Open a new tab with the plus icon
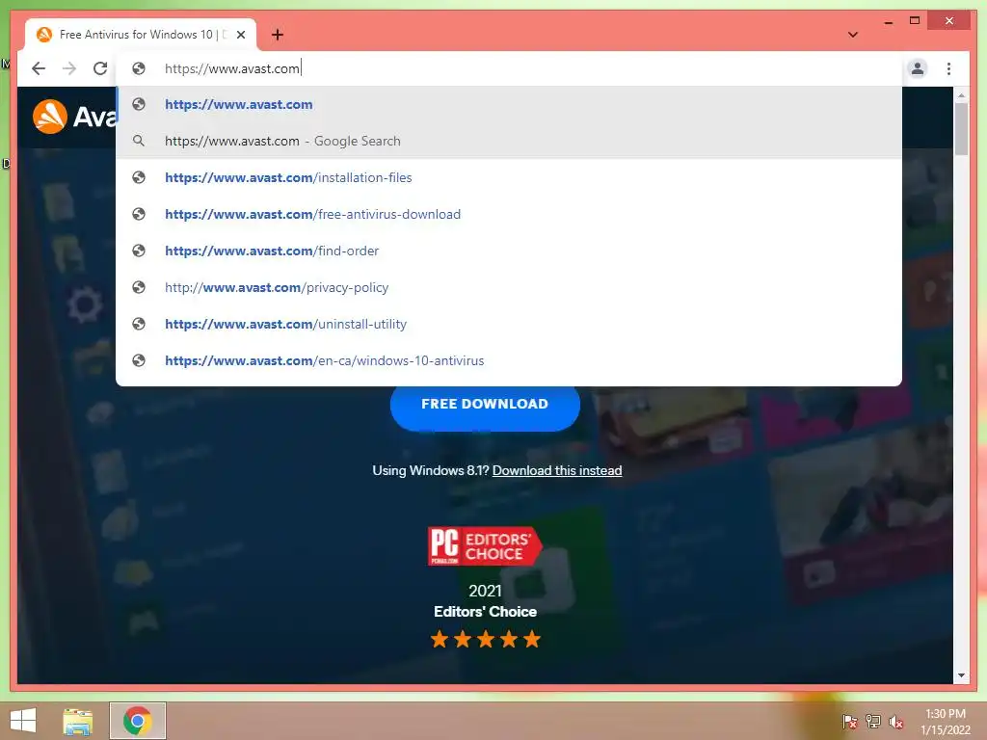The width and height of the screenshot is (987, 740). (x=277, y=35)
